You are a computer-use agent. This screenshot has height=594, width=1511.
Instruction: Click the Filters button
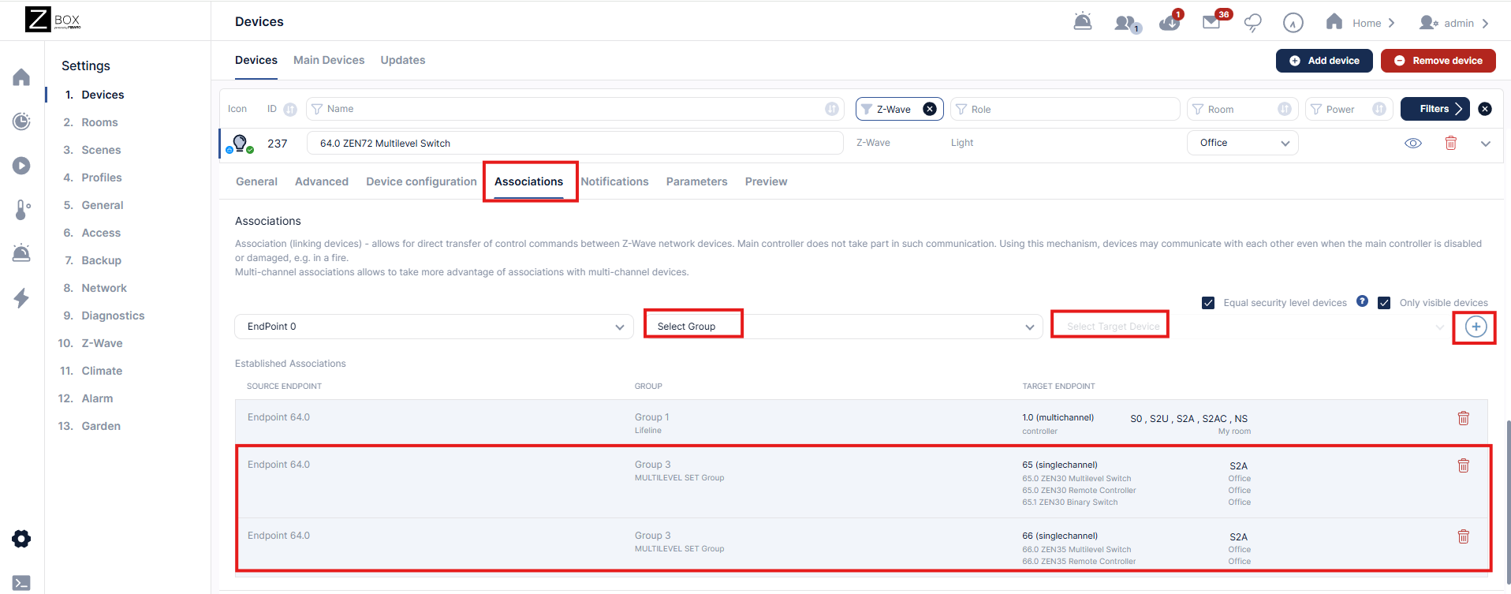coord(1435,109)
